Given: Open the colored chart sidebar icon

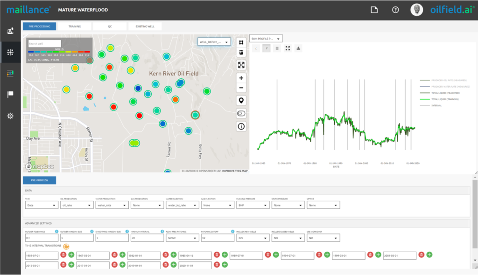Looking at the screenshot, I should 10,73.
